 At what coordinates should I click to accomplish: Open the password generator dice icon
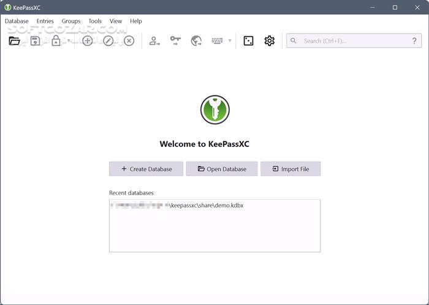click(248, 40)
